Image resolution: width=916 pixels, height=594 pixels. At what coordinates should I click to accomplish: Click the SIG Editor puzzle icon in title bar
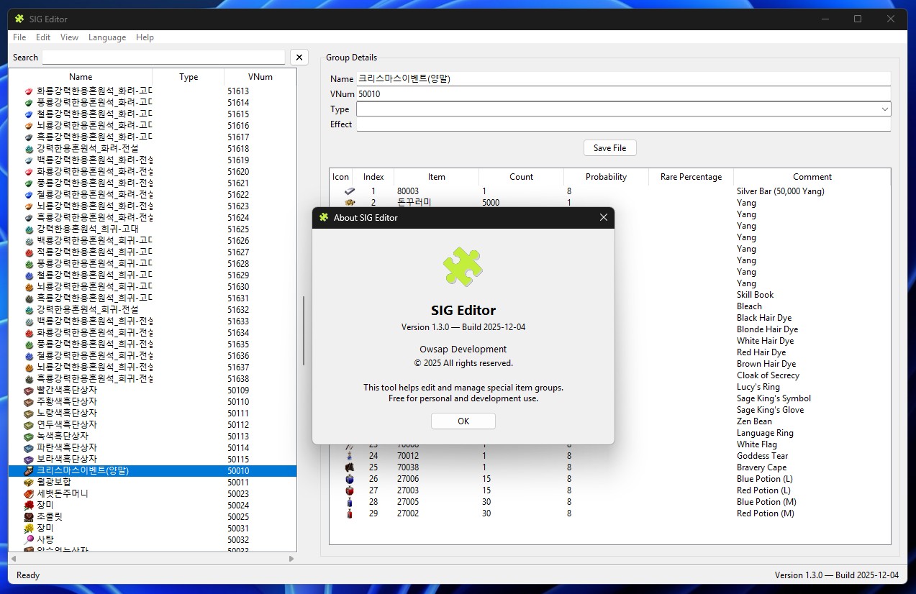tap(19, 19)
